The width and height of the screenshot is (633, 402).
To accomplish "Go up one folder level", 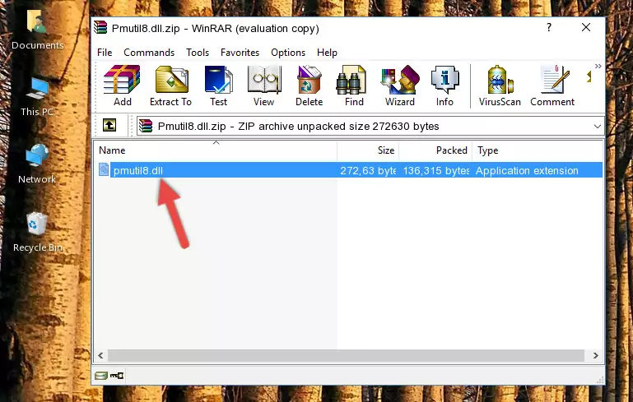I will [109, 126].
